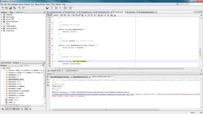This screenshot has width=203, height=114.
Task: Click the Navigator filter window icon beside Empty field
Action: 43,66
